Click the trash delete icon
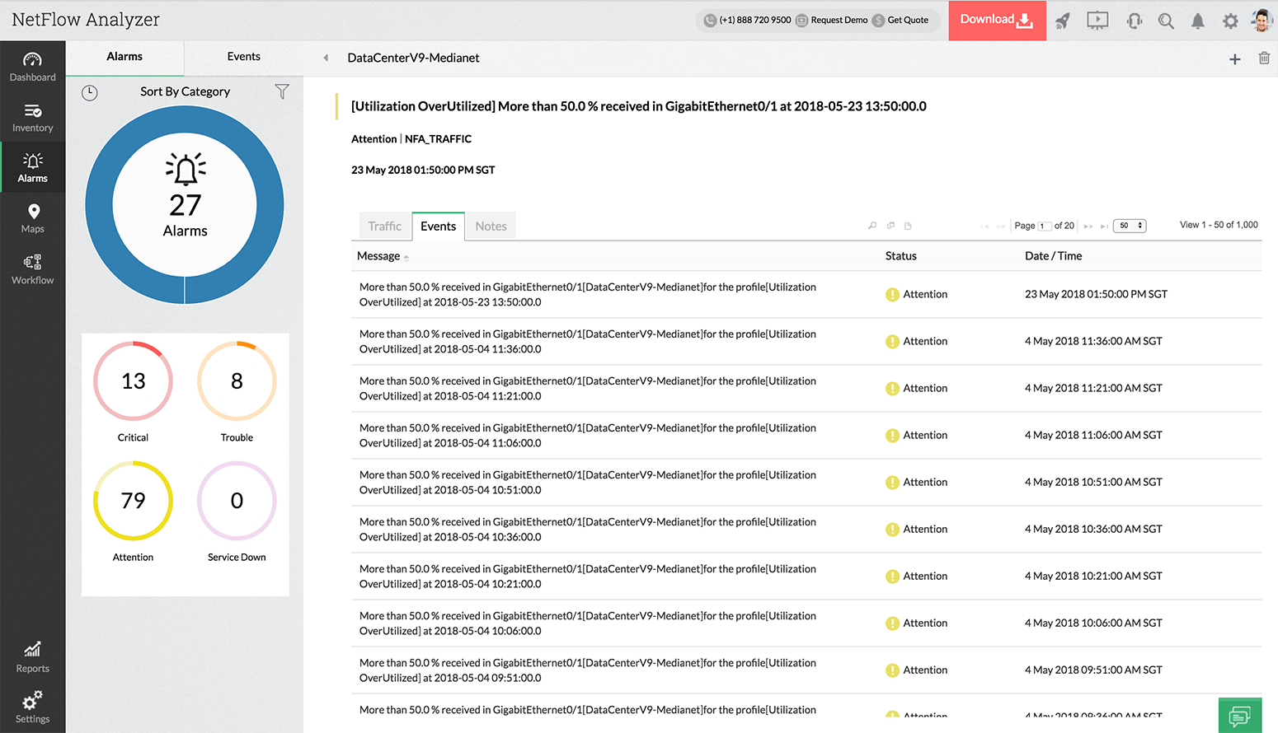The height and width of the screenshot is (733, 1278). click(1264, 58)
